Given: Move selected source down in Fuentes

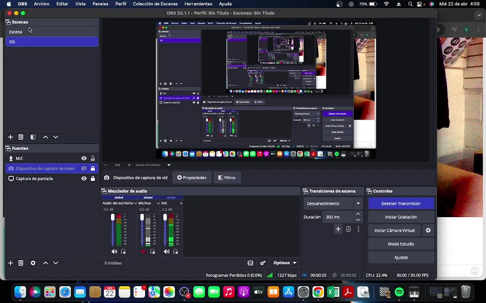Looking at the screenshot, I should click(x=56, y=263).
